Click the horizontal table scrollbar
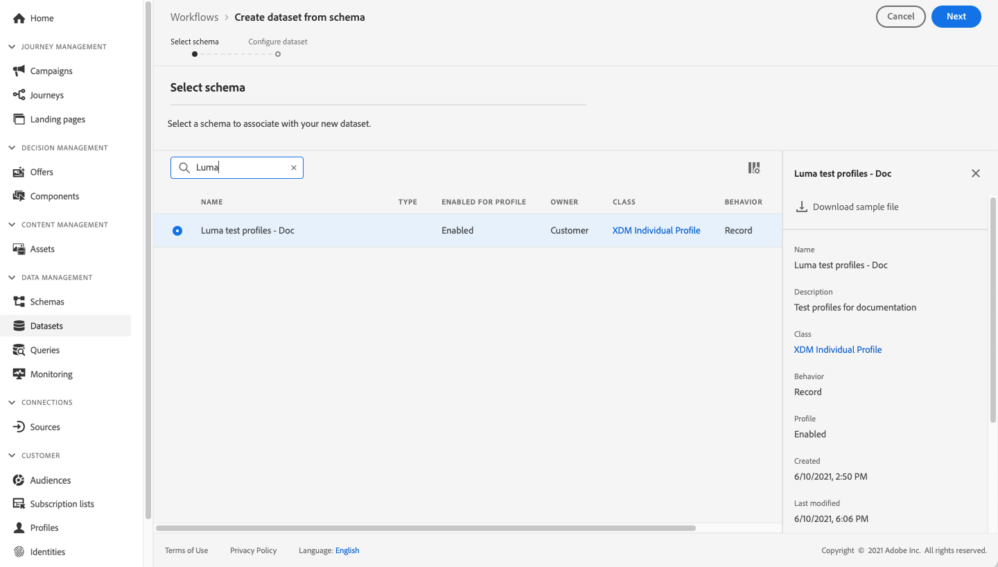998x567 pixels. coord(426,528)
